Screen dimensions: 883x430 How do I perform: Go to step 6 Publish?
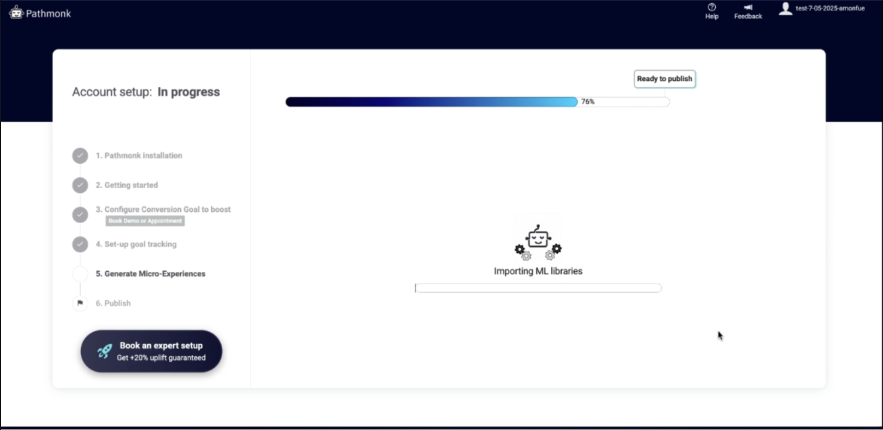click(113, 303)
